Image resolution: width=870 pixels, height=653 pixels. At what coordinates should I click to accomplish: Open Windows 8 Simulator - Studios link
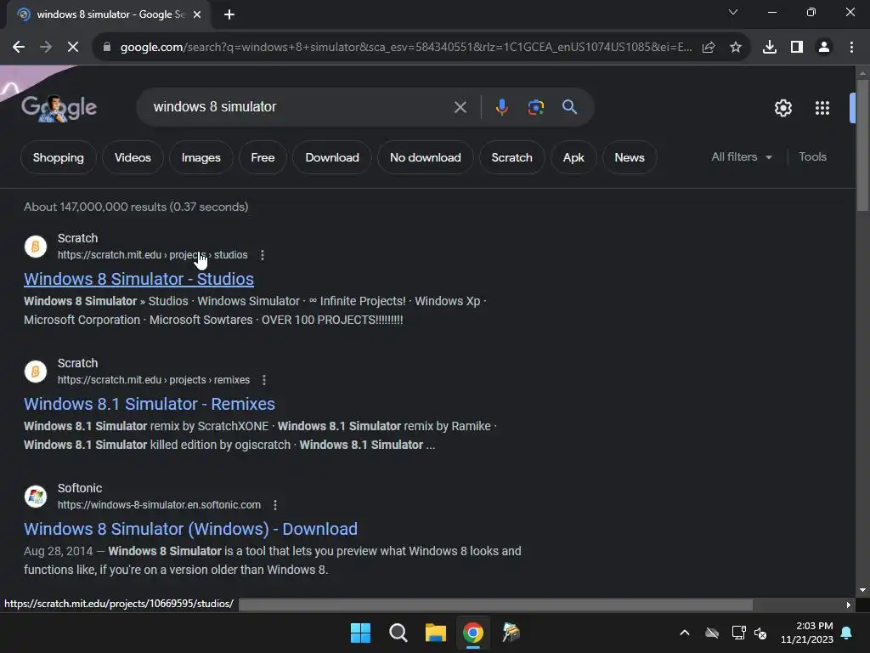[138, 279]
